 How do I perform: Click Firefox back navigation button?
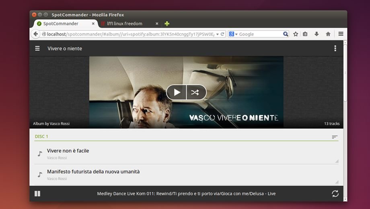coord(36,34)
